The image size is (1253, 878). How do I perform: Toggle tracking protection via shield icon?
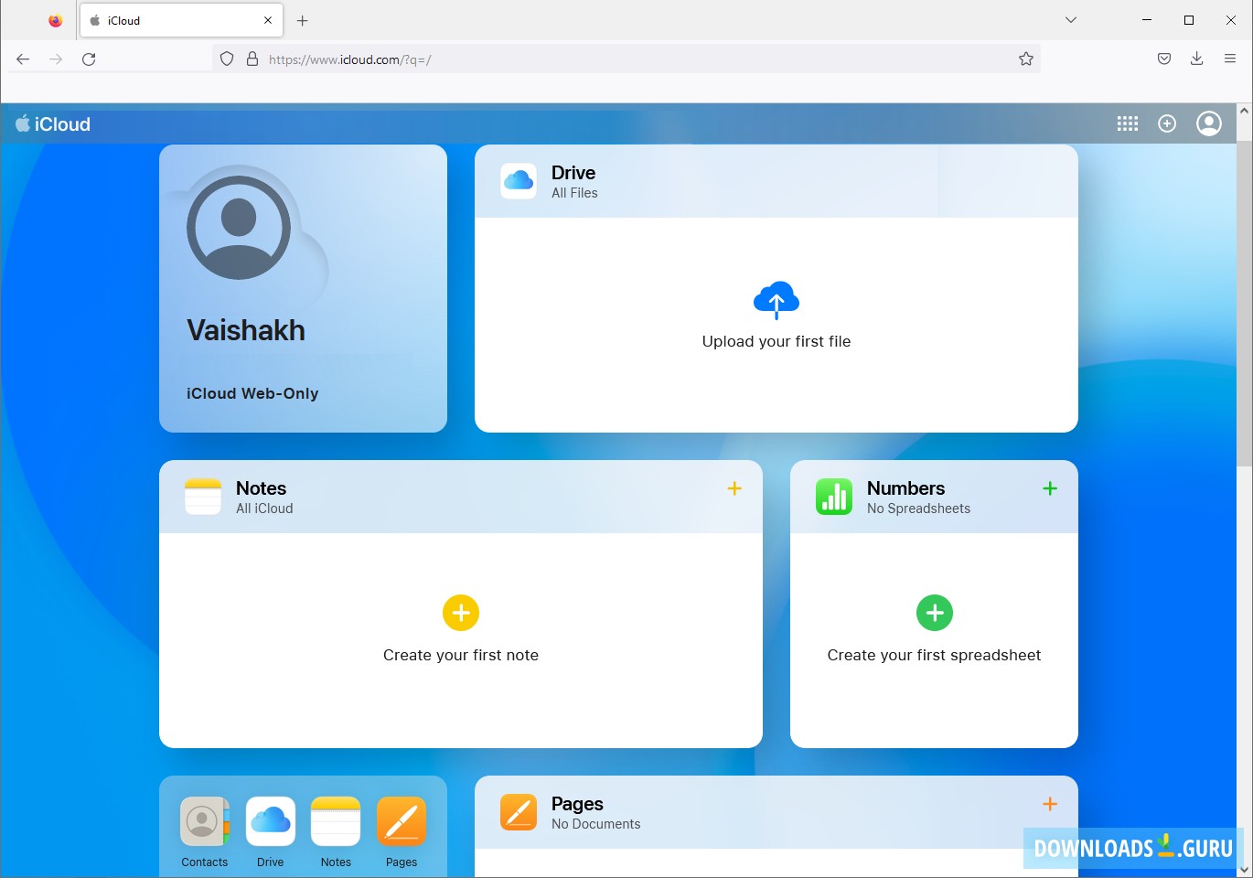coord(226,58)
